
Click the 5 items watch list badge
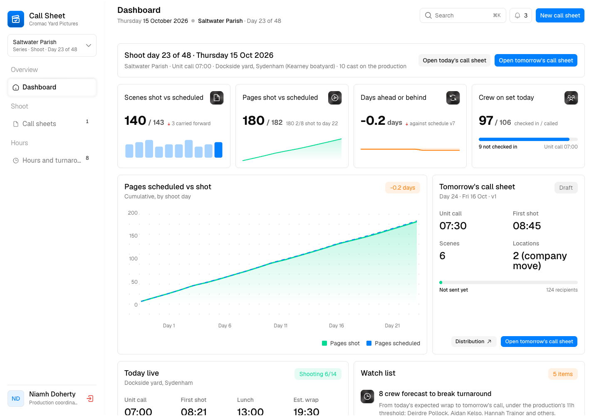(563, 374)
